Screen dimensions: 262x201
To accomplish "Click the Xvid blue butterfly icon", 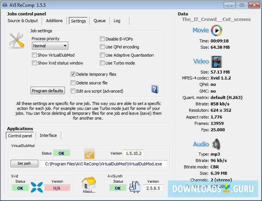I will pos(37,187).
